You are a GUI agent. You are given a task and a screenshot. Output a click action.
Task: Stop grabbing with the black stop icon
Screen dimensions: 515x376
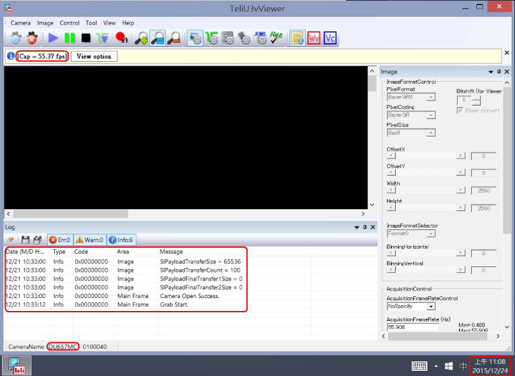tap(86, 38)
